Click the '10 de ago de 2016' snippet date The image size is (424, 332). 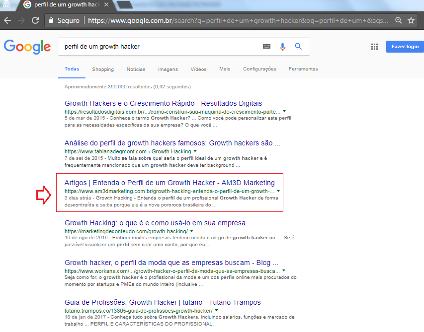86,238
